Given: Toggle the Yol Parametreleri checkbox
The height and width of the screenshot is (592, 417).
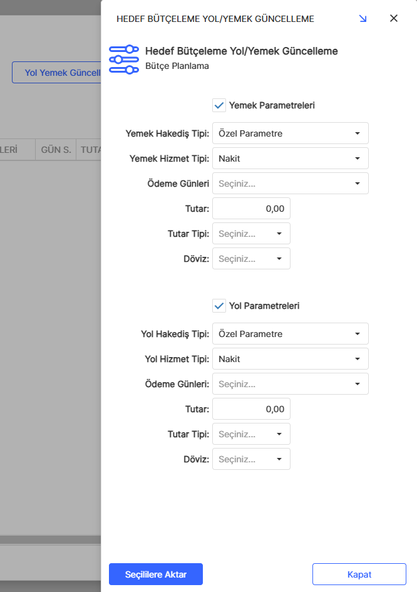Looking at the screenshot, I should point(219,306).
